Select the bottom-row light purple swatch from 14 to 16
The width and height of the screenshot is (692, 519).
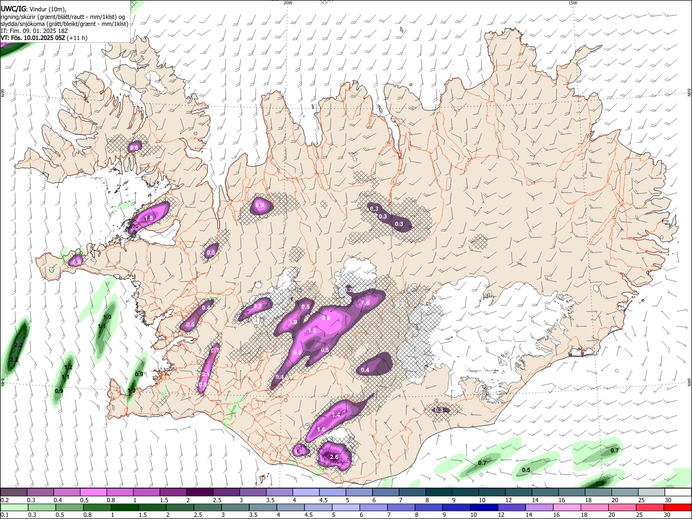[539, 508]
